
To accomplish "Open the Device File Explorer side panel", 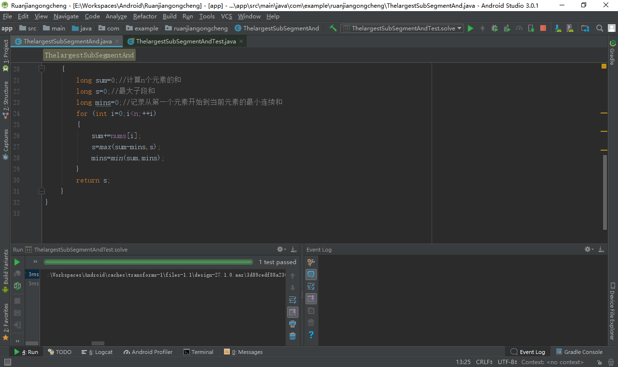I will (612, 311).
